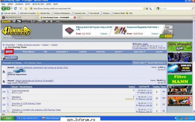
Task: Click the forum speech-bubbles icon in the dark toolbar
Action: (x=19, y=22)
